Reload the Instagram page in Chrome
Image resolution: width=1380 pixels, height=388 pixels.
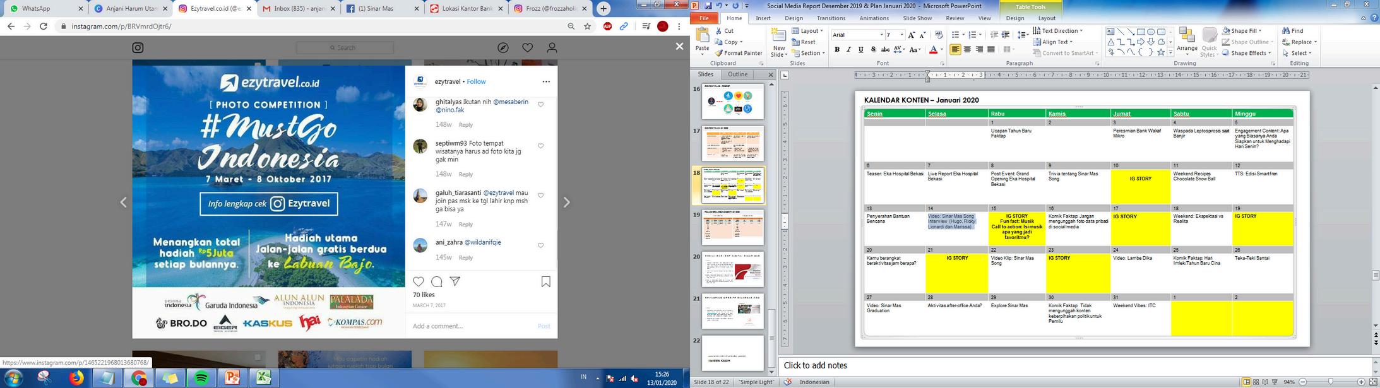click(x=44, y=26)
